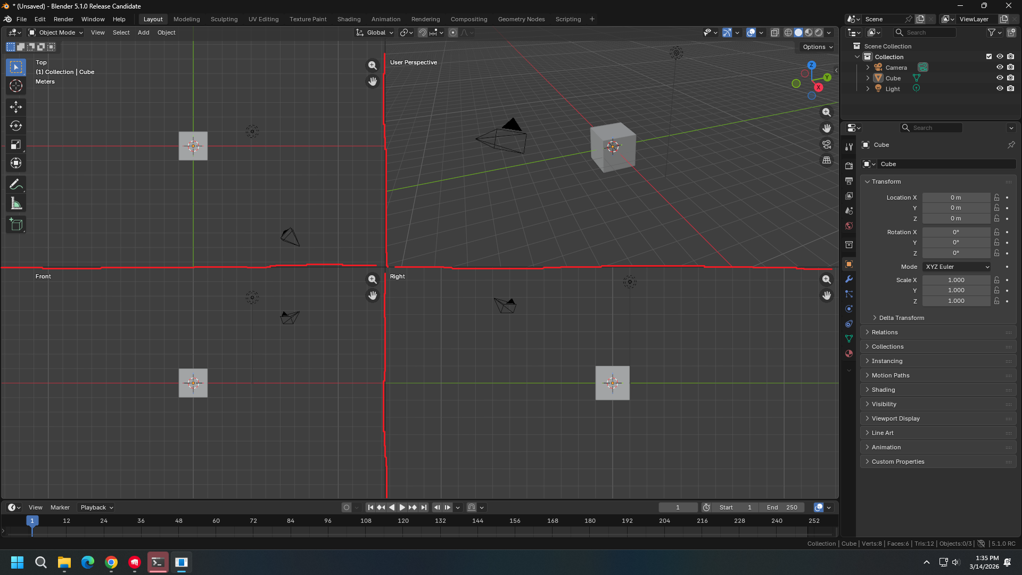
Task: Open the Object Mode dropdown
Action: click(56, 32)
